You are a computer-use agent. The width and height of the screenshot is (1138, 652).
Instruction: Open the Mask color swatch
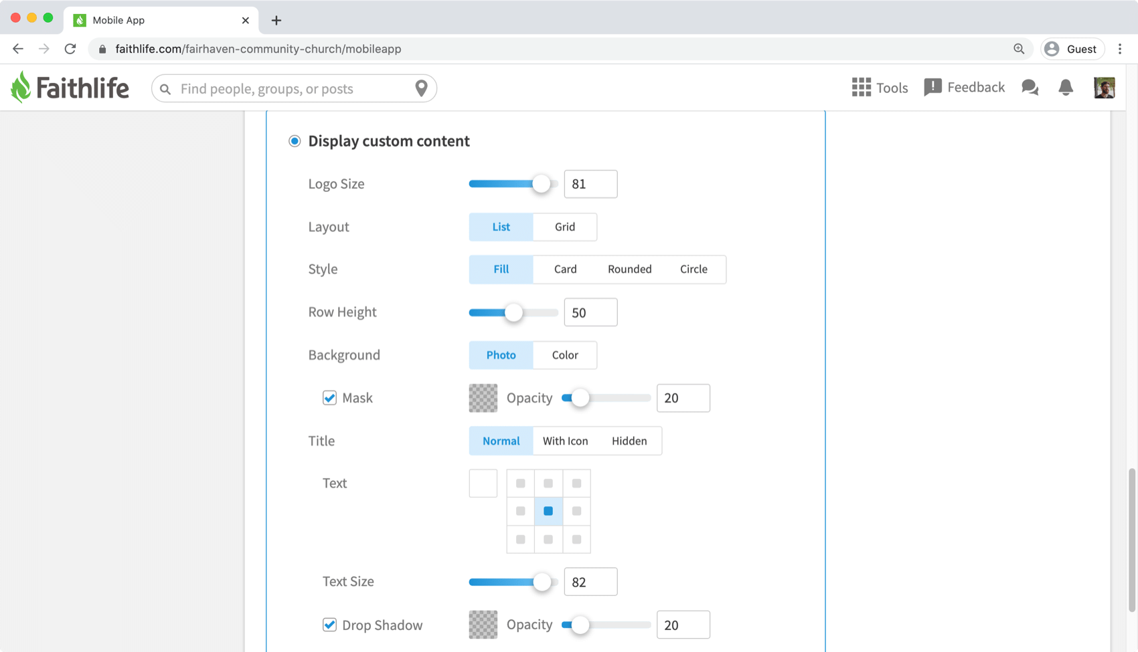[483, 398]
